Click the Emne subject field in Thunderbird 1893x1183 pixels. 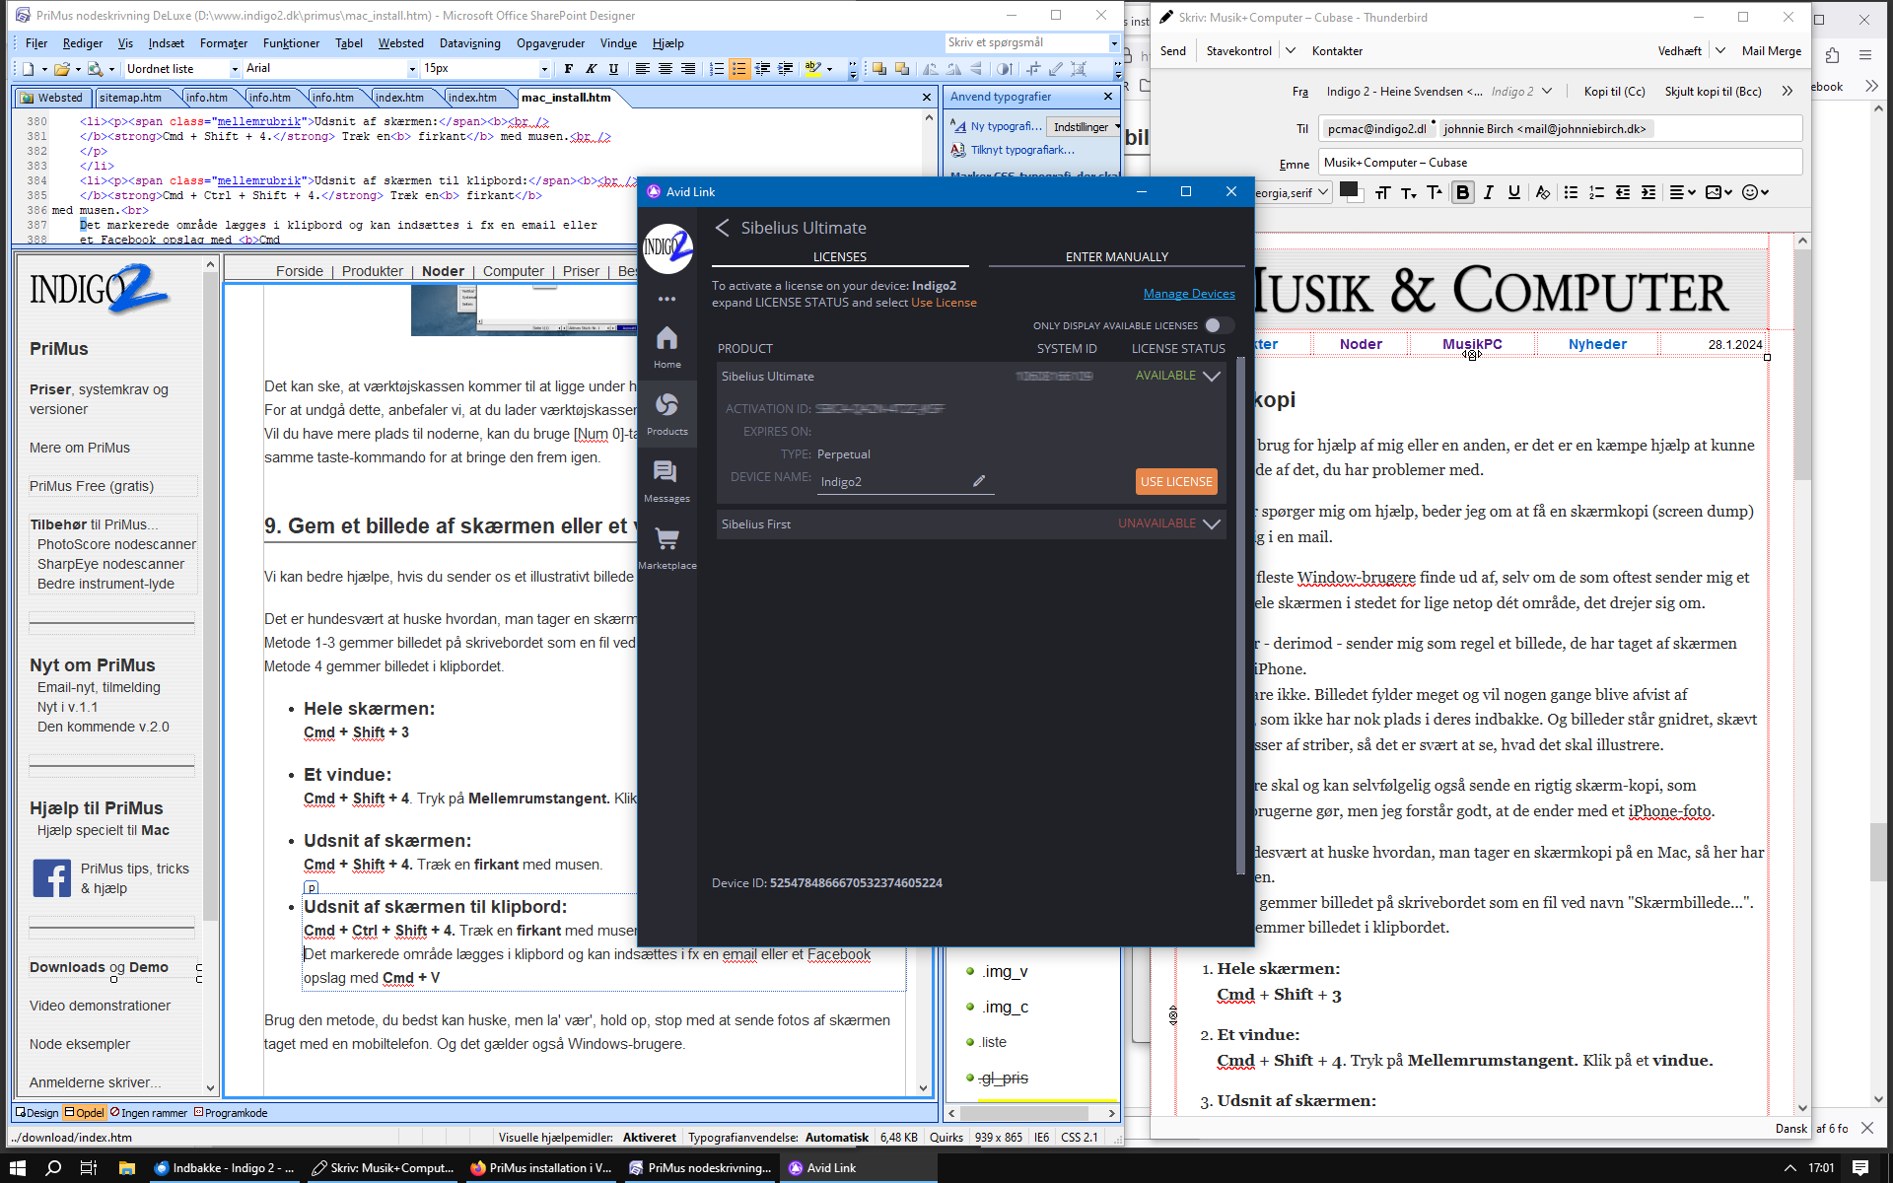pos(1561,163)
